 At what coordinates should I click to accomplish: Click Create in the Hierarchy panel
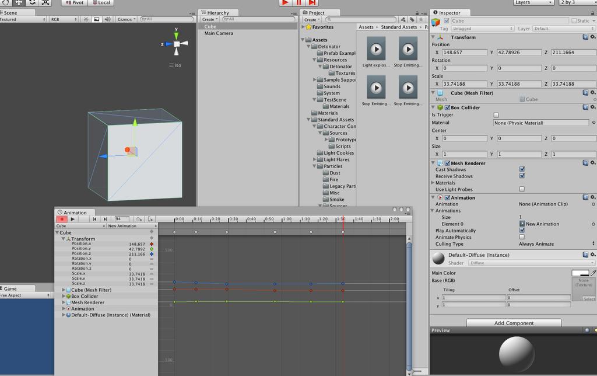(210, 19)
